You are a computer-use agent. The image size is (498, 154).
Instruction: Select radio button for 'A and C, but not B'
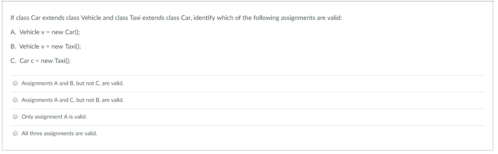[x=15, y=100]
